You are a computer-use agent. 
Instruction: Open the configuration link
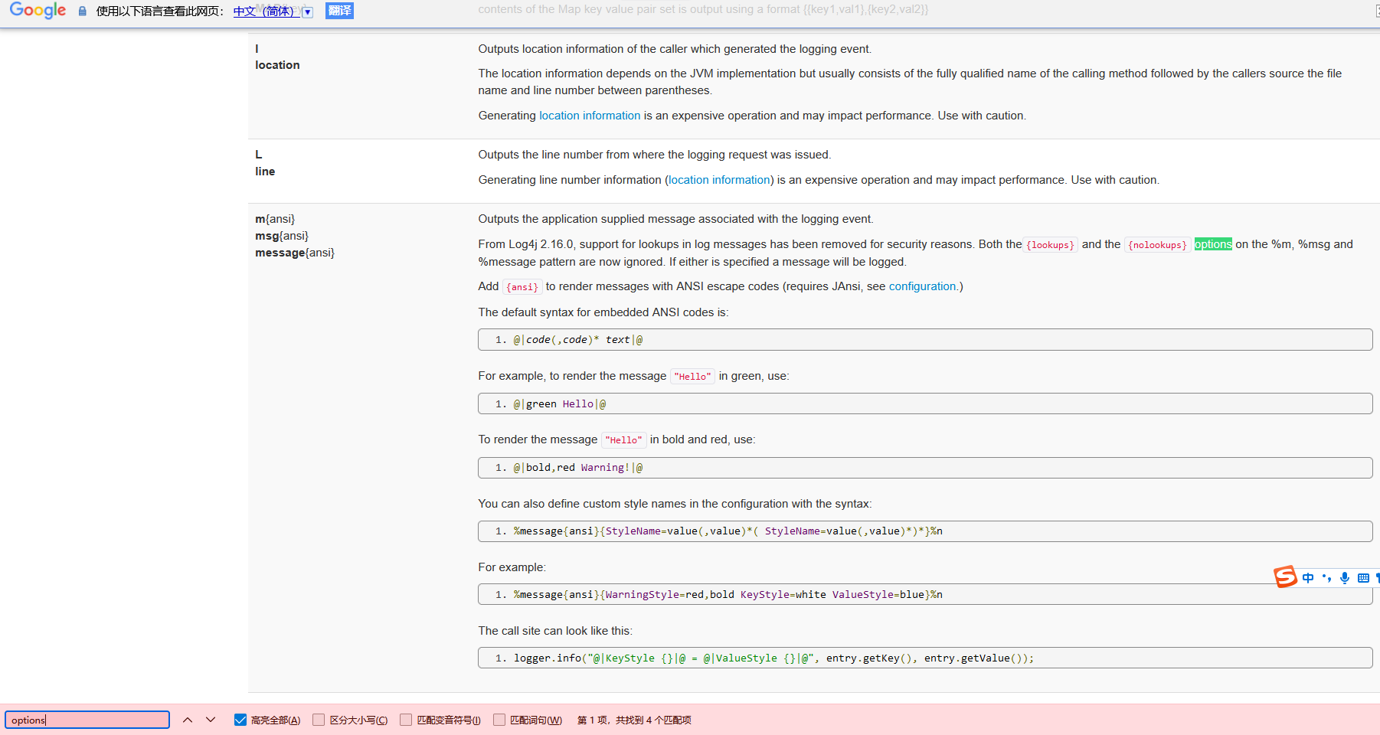pos(922,286)
